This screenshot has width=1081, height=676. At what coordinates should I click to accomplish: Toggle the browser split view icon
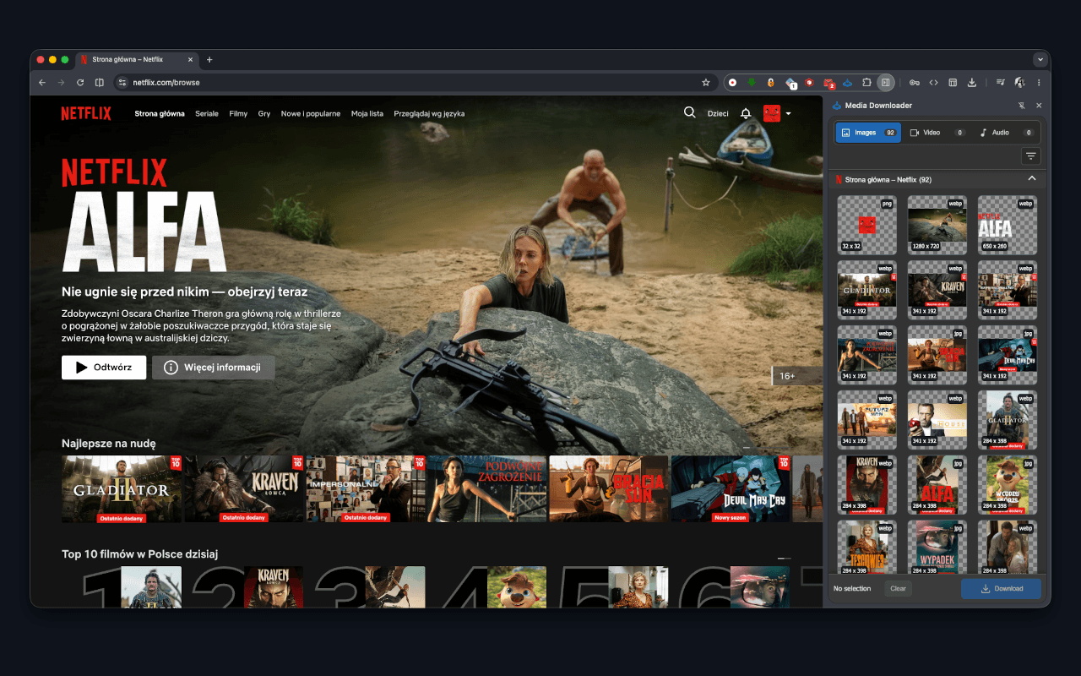coord(100,82)
